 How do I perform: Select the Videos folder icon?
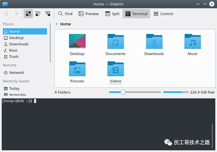116,69
